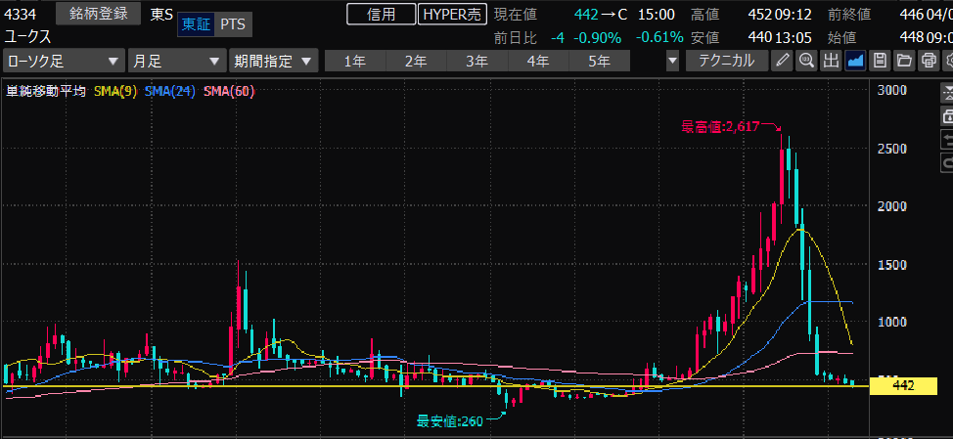The width and height of the screenshot is (953, 439).
Task: Save chart with floppy disk icon
Action: [x=880, y=61]
